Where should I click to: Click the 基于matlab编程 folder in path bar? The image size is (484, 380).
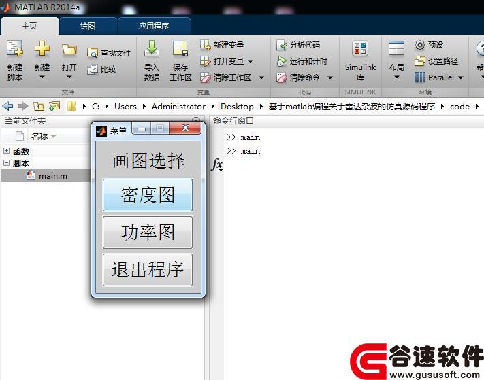[x=351, y=106]
